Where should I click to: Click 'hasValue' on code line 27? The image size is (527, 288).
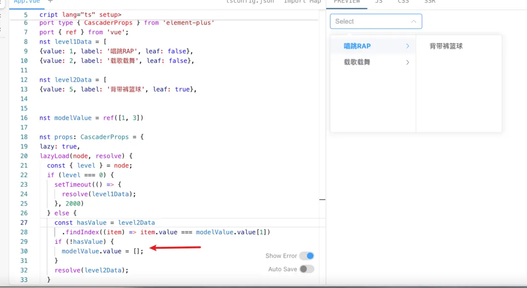[91, 222]
